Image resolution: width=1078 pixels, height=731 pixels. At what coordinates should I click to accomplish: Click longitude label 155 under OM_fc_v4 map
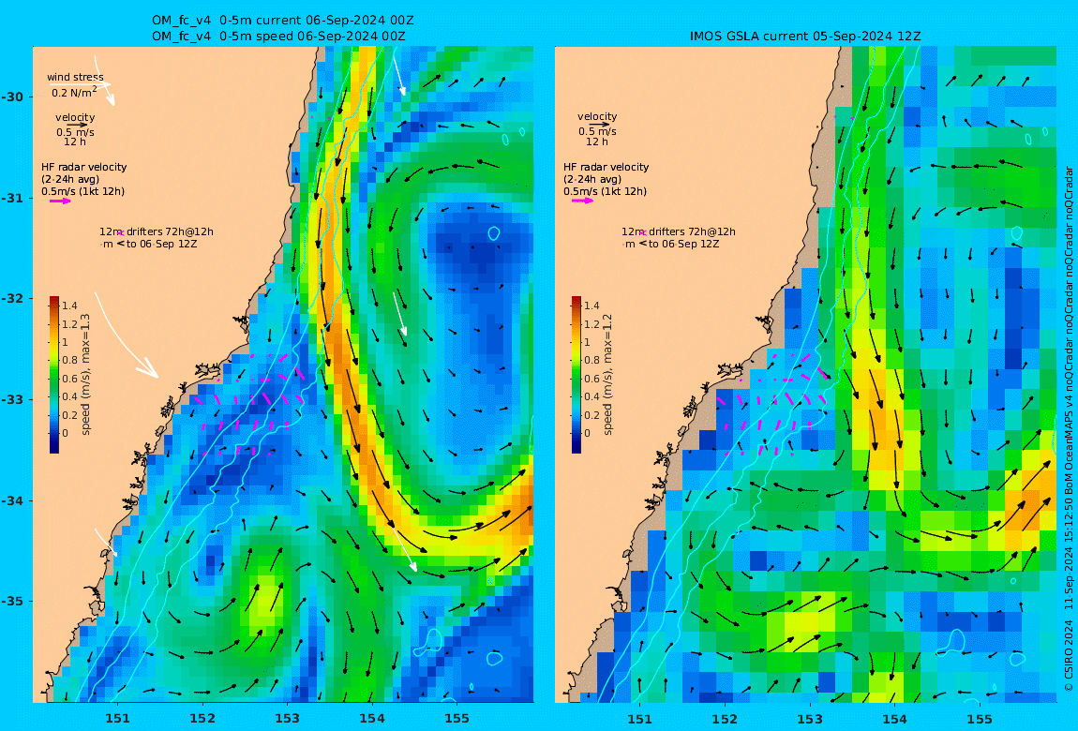pyautogui.click(x=457, y=718)
